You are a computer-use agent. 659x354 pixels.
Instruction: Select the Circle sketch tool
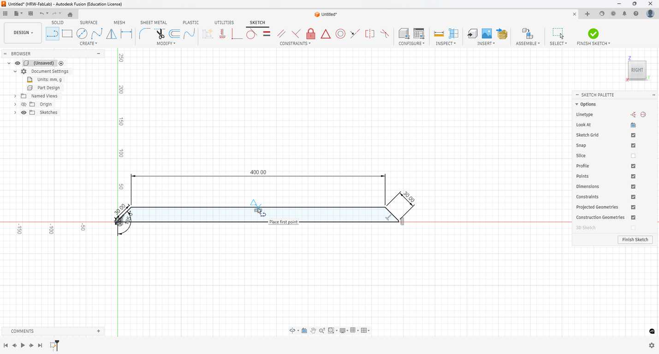82,34
